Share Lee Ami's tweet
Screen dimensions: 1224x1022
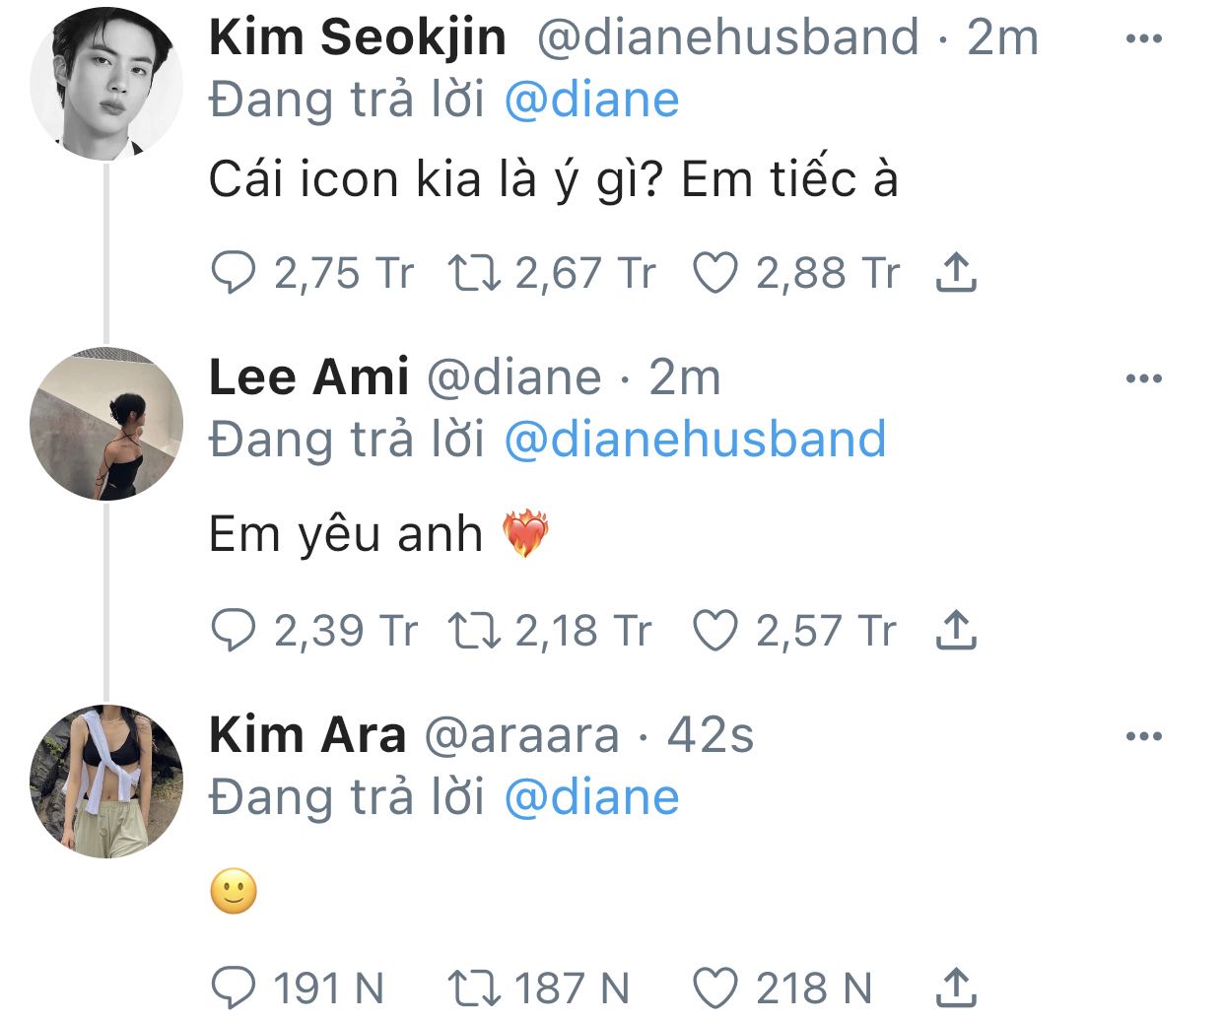point(955,631)
